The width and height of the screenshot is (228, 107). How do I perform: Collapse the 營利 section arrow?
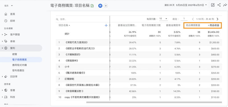[x=2, y=48]
